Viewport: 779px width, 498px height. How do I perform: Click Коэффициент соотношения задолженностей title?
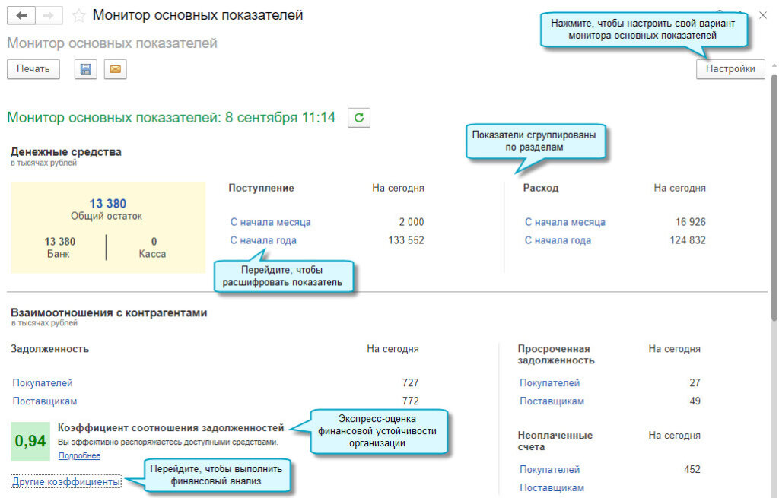point(171,427)
